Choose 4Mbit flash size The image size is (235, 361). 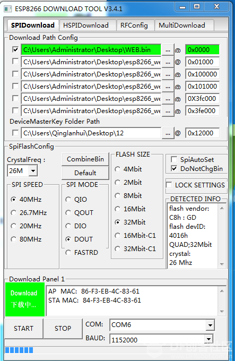click(128, 169)
